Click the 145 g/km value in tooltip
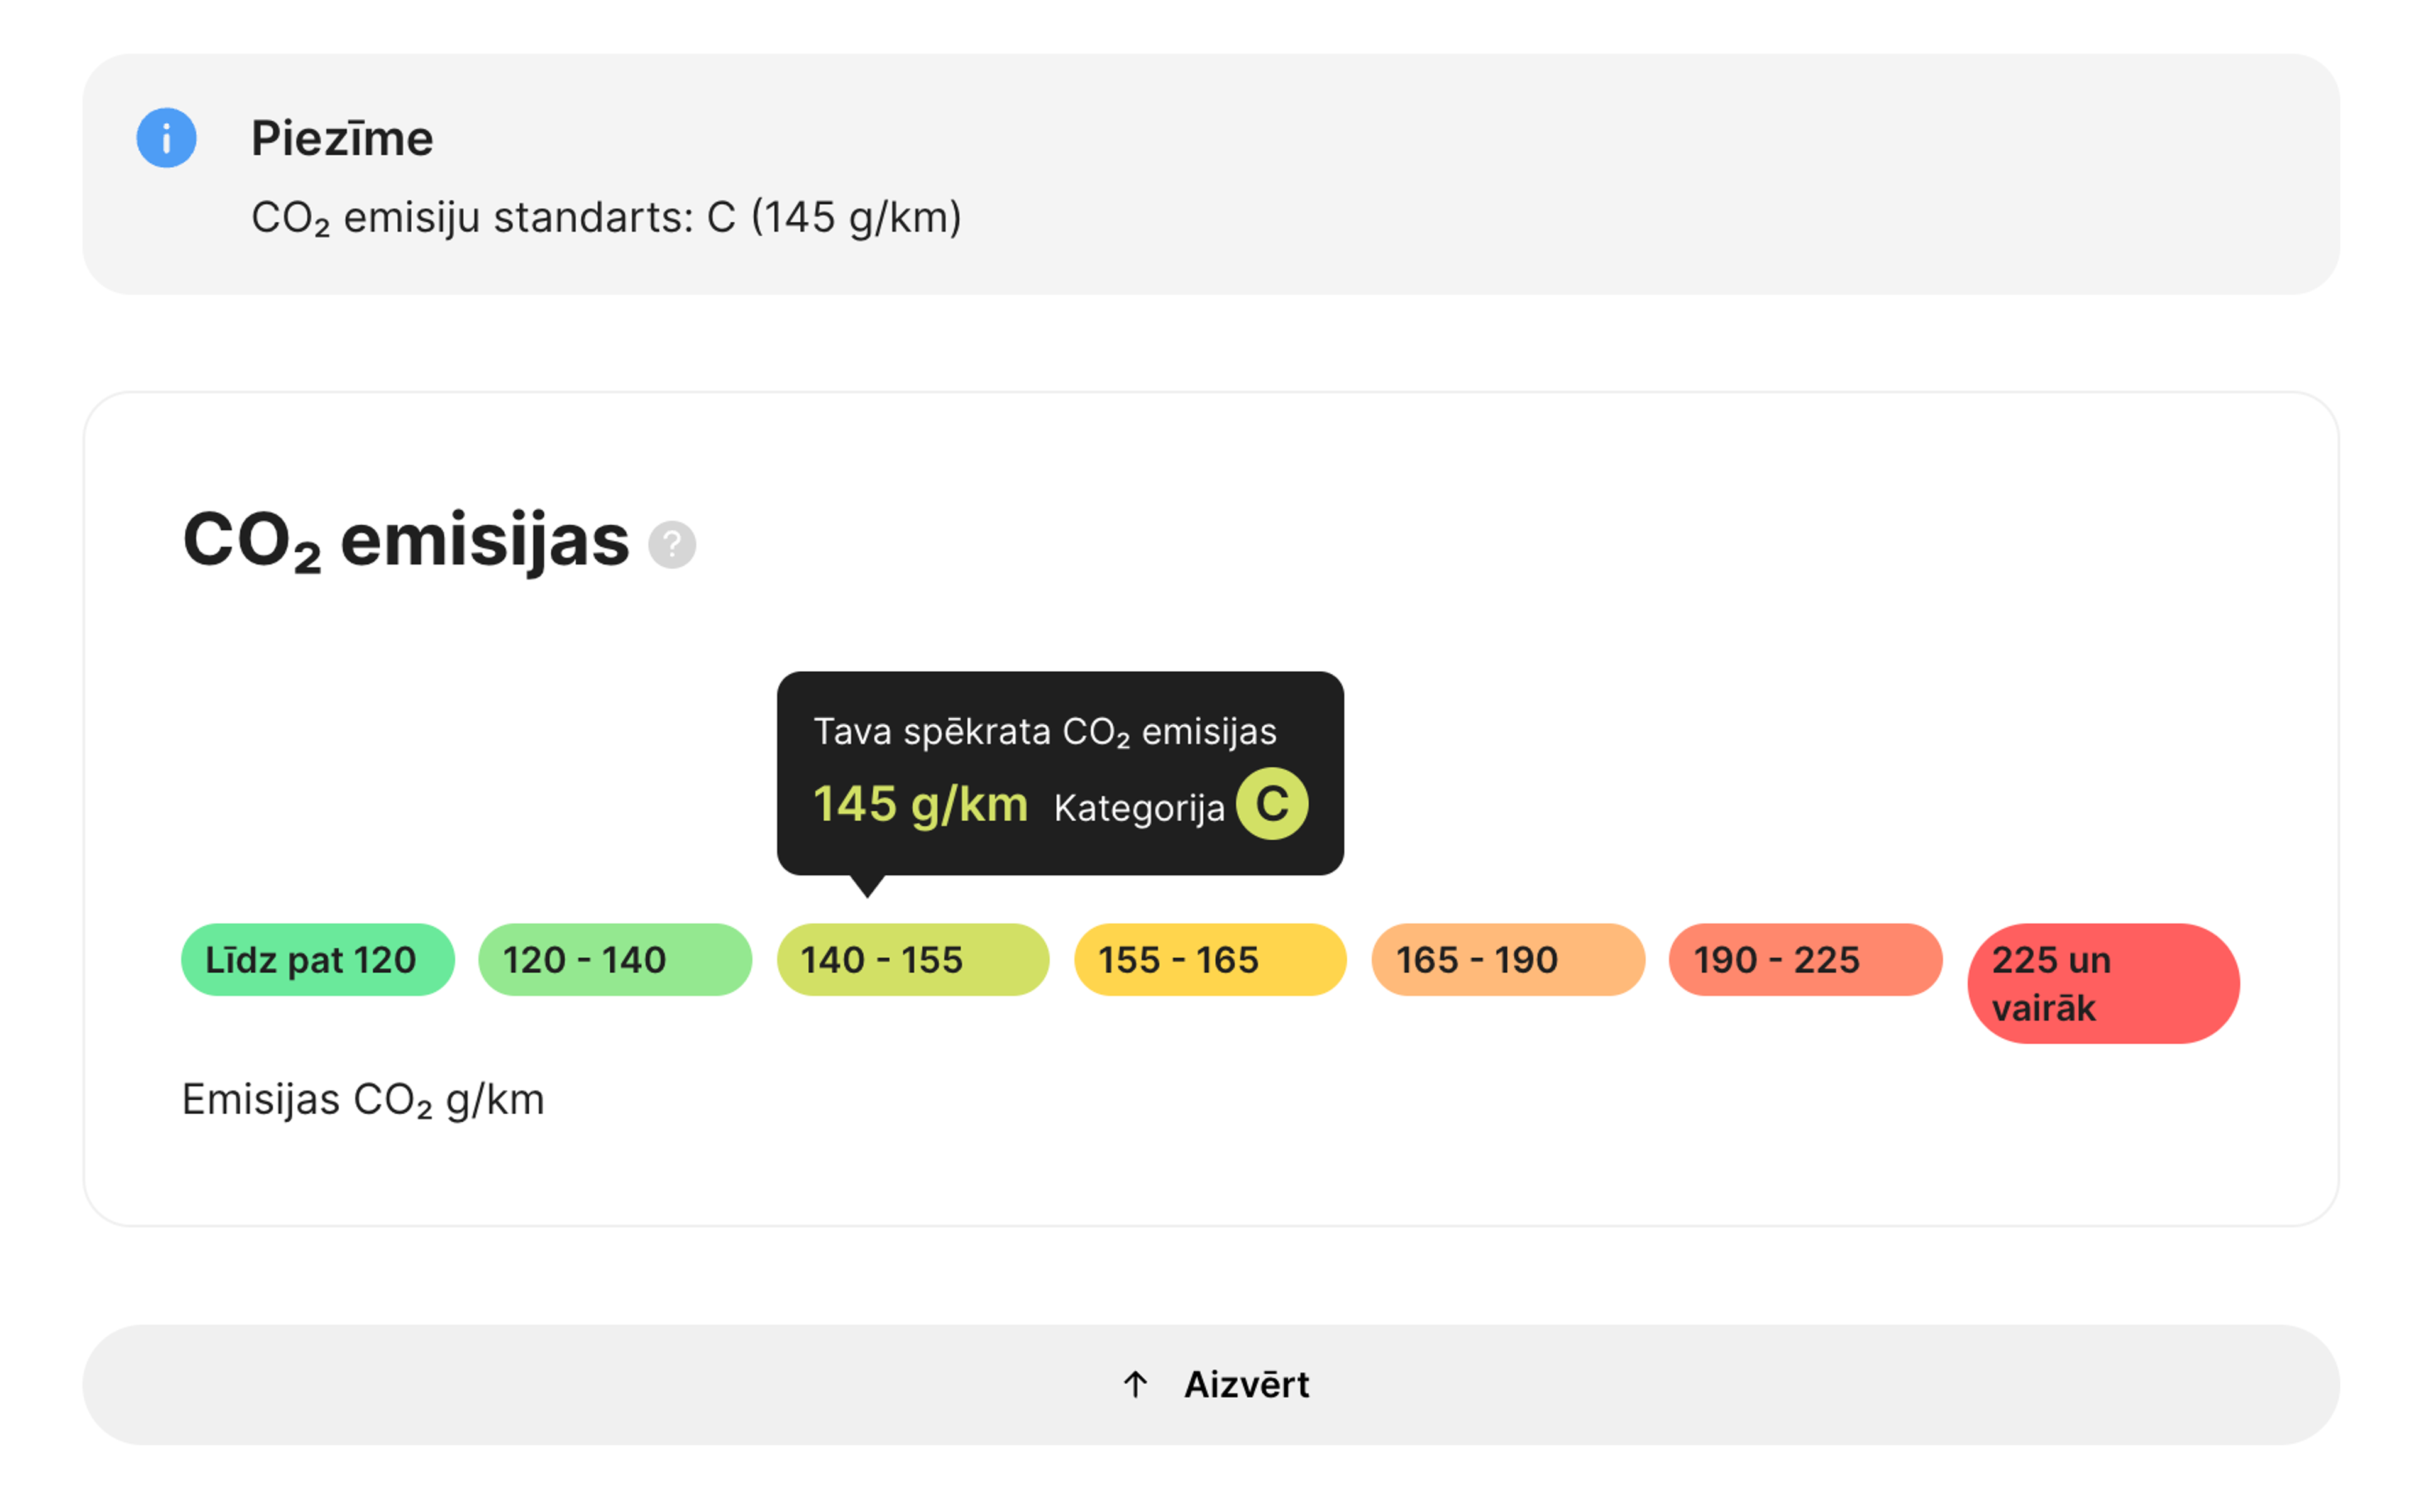2414x1512 pixels. click(920, 804)
